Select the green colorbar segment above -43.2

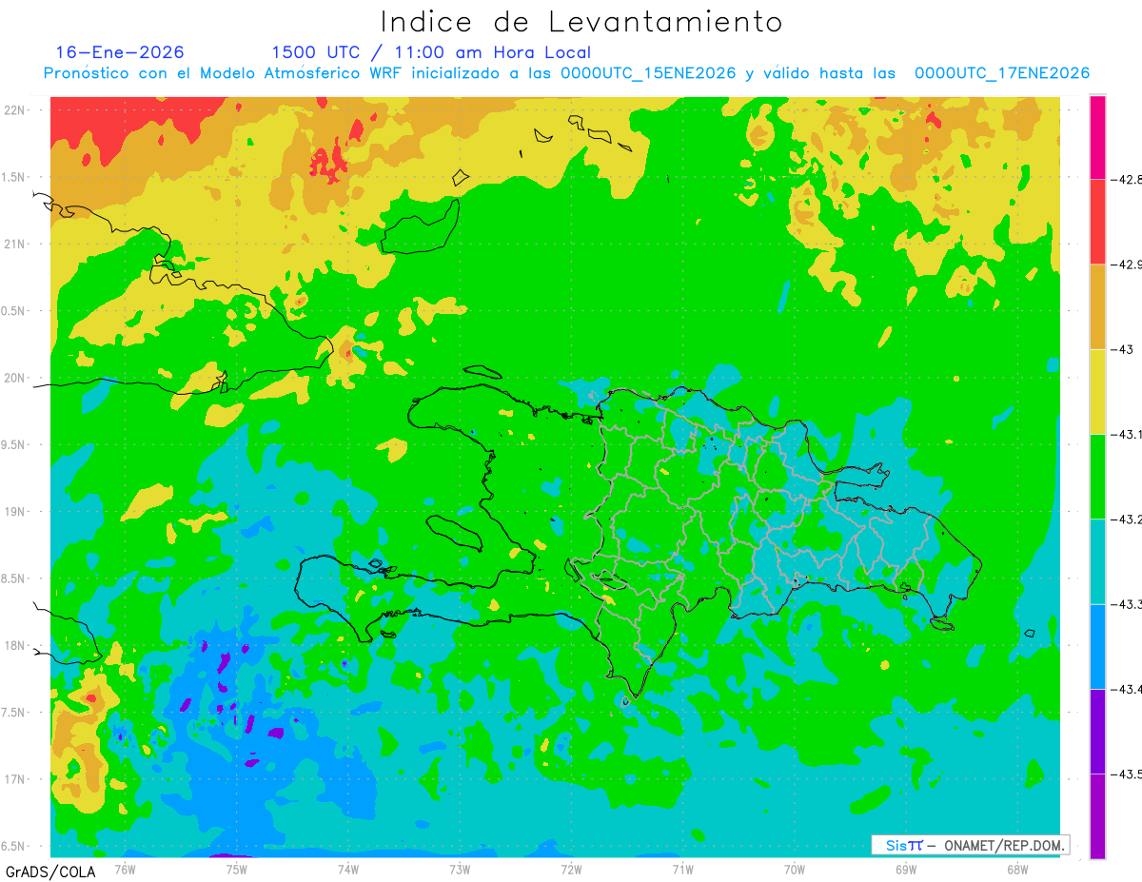click(x=1097, y=476)
